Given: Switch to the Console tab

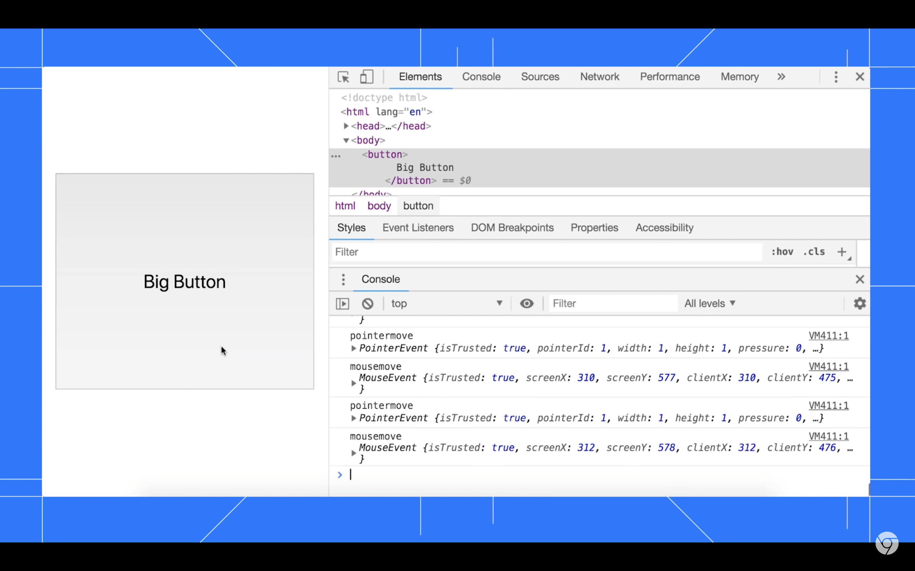Looking at the screenshot, I should coord(481,76).
